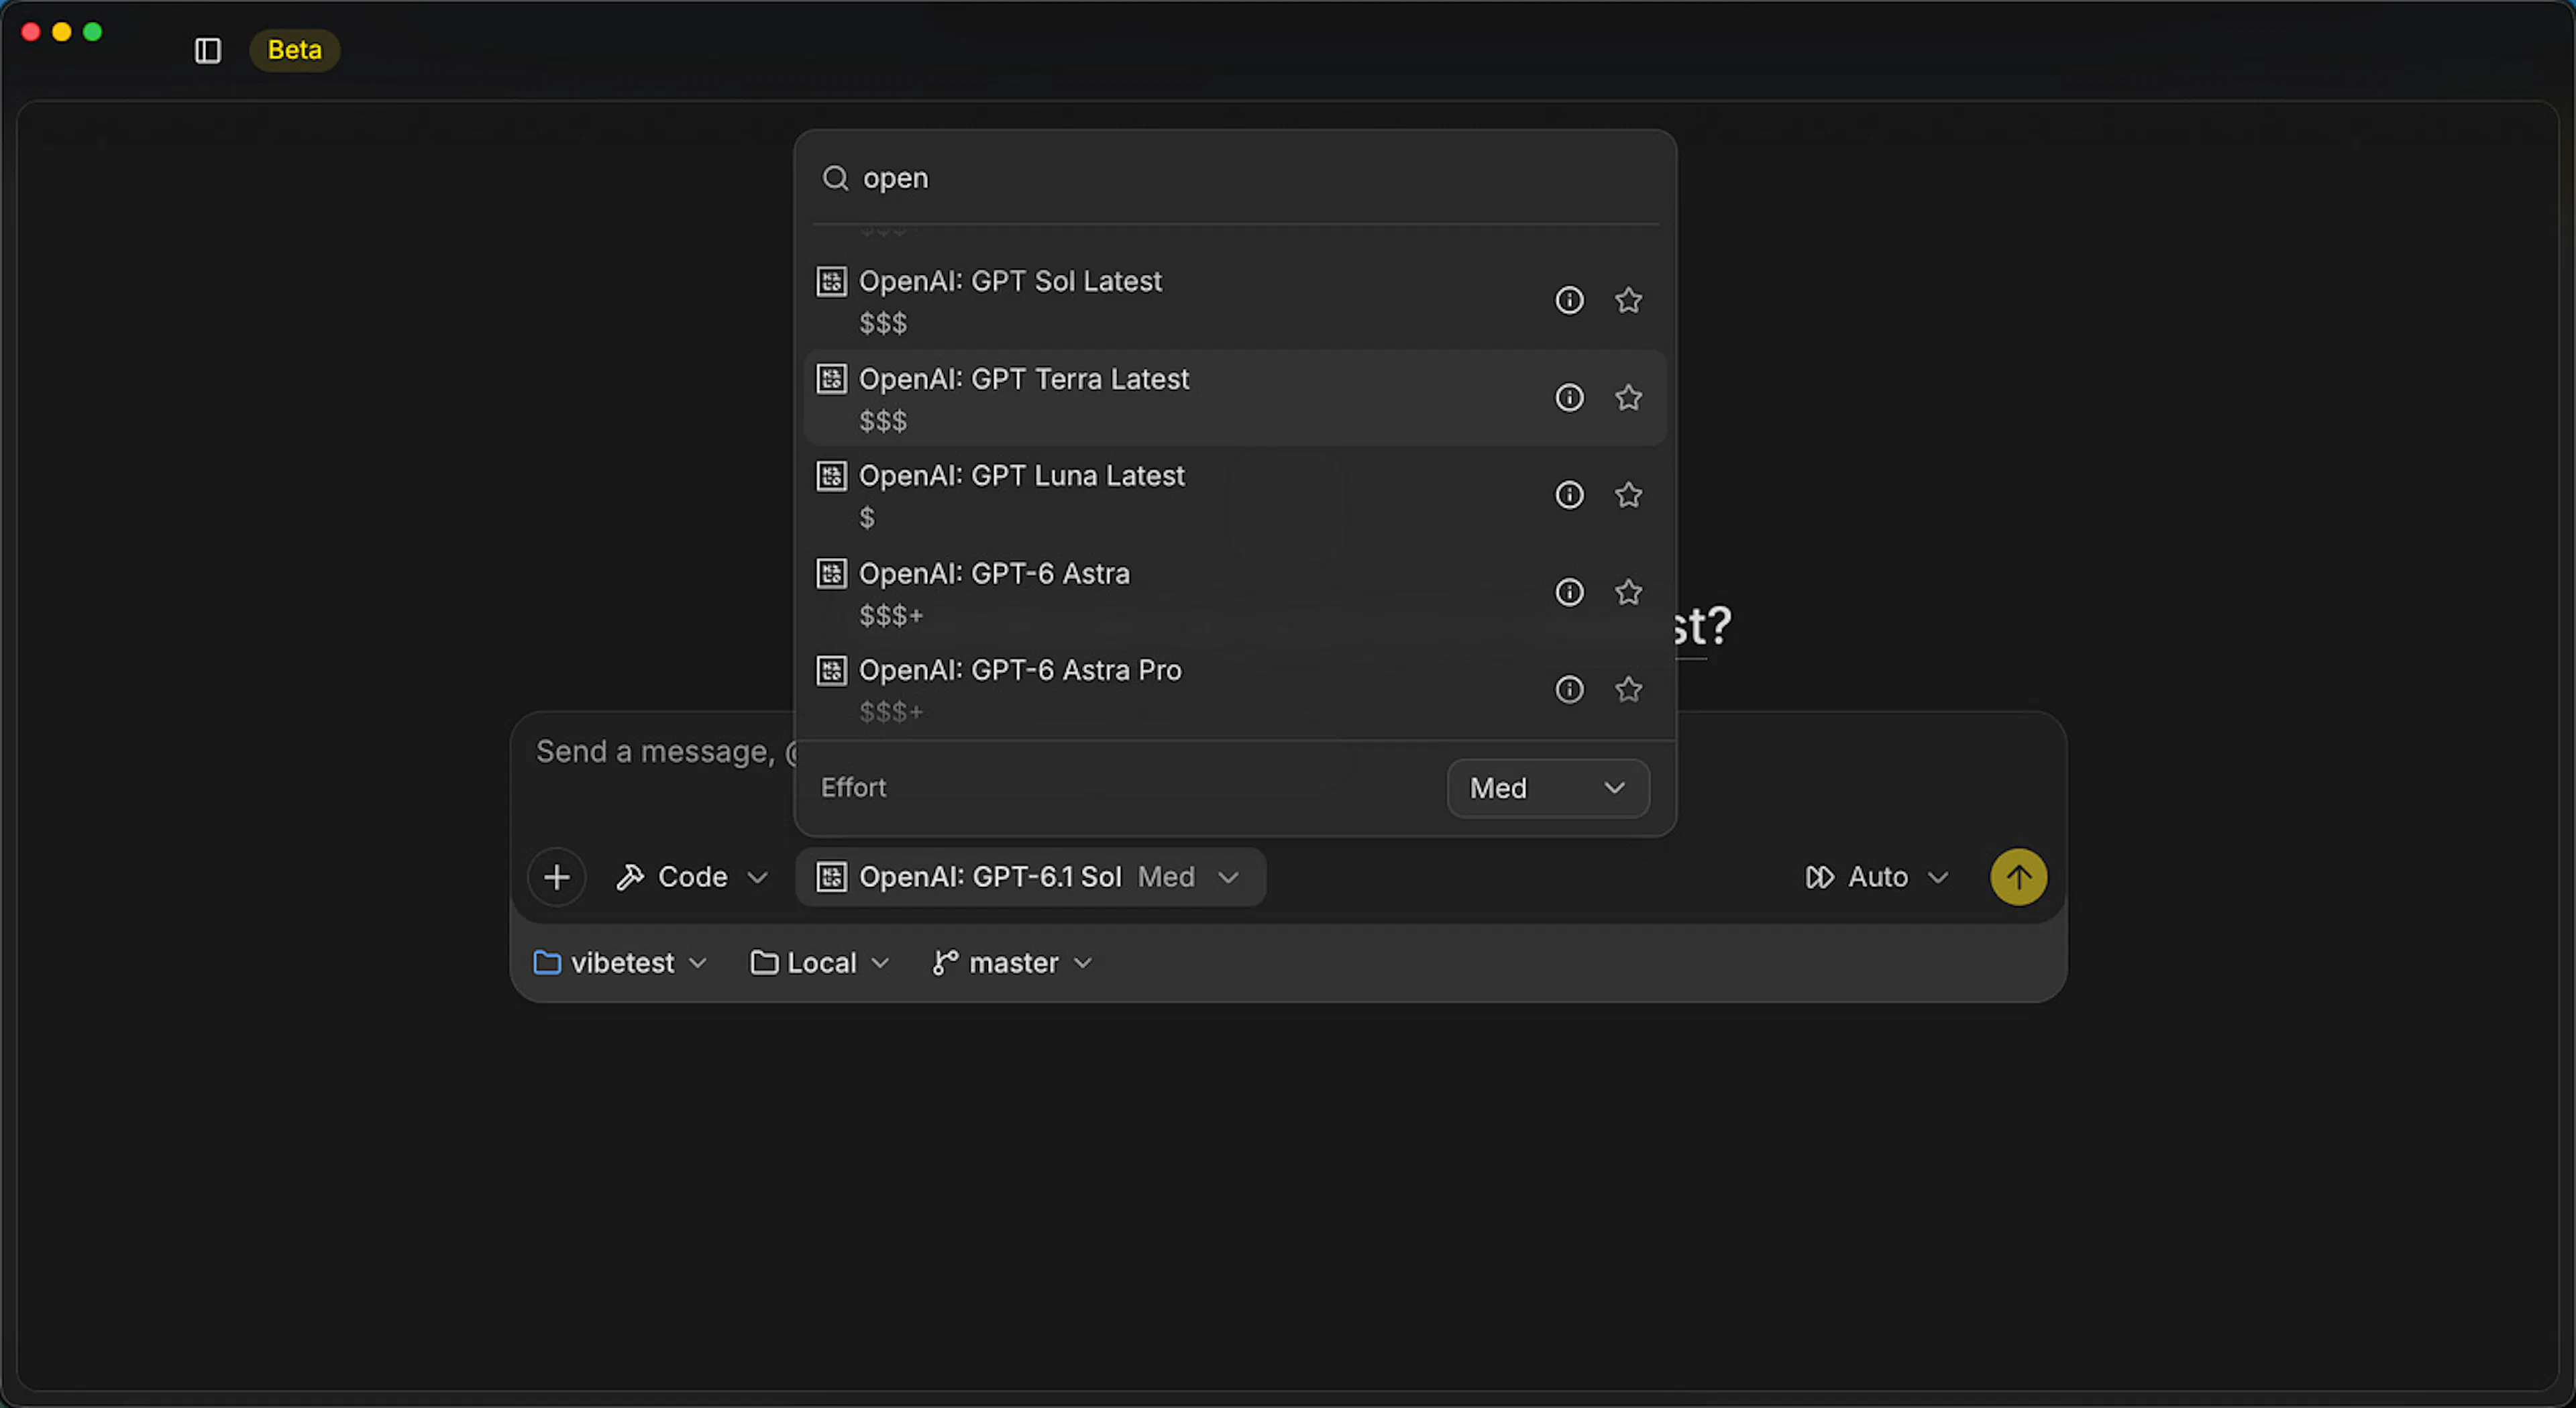Favorite GPT Luna Latest with star
2576x1408 pixels.
point(1628,495)
